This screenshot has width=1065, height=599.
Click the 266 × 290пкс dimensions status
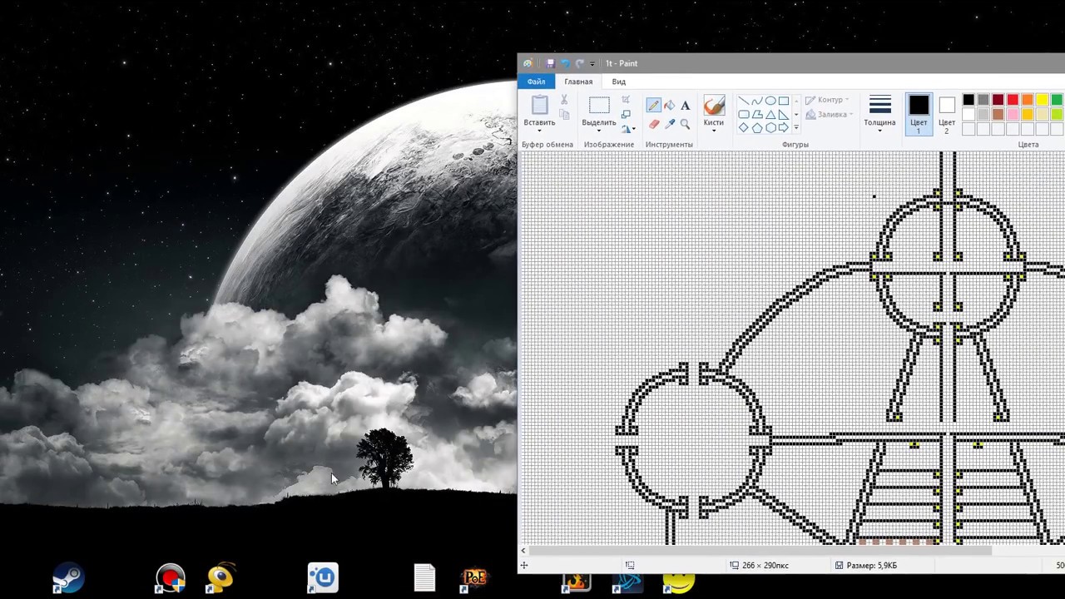coord(759,566)
